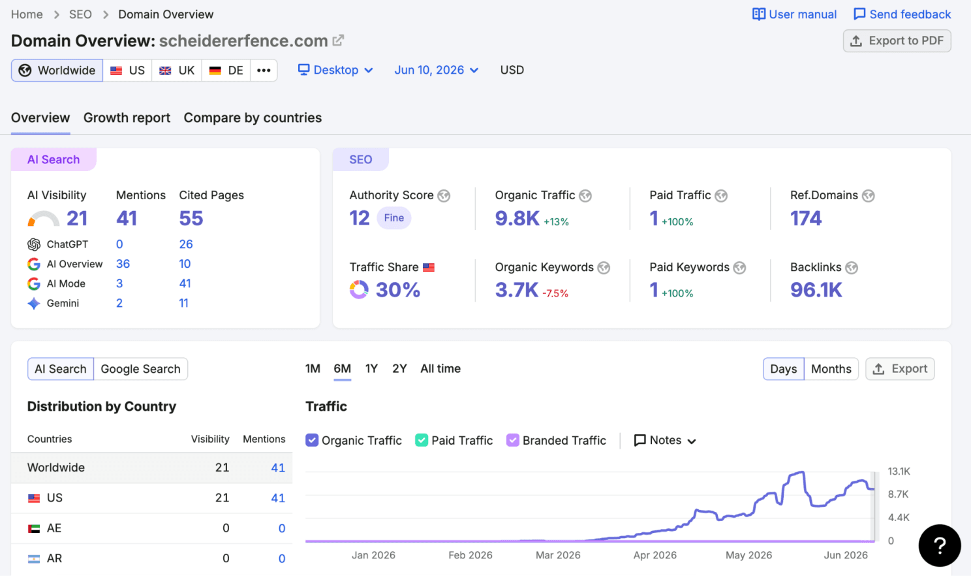Click the globe icon next to Organic Traffic
Viewport: 971px width, 576px height.
tap(585, 196)
